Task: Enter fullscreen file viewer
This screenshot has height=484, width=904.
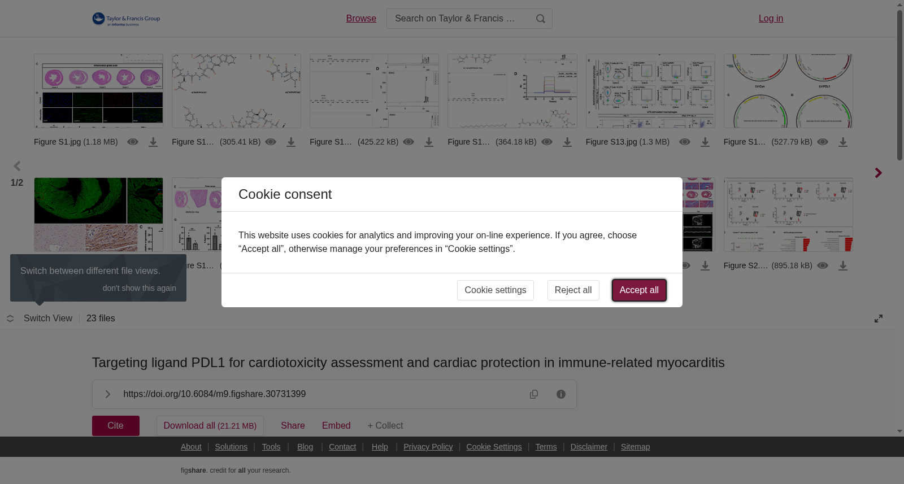Action: point(879,319)
